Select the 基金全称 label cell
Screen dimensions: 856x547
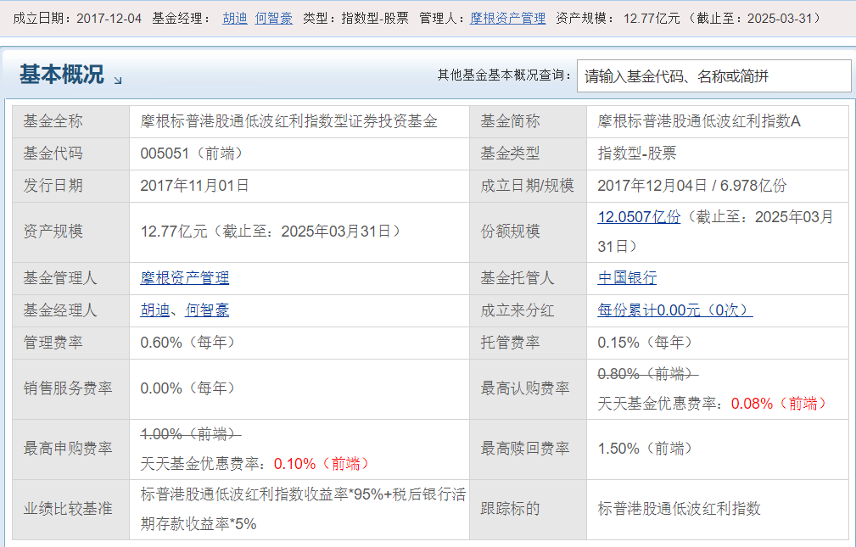[x=71, y=121]
